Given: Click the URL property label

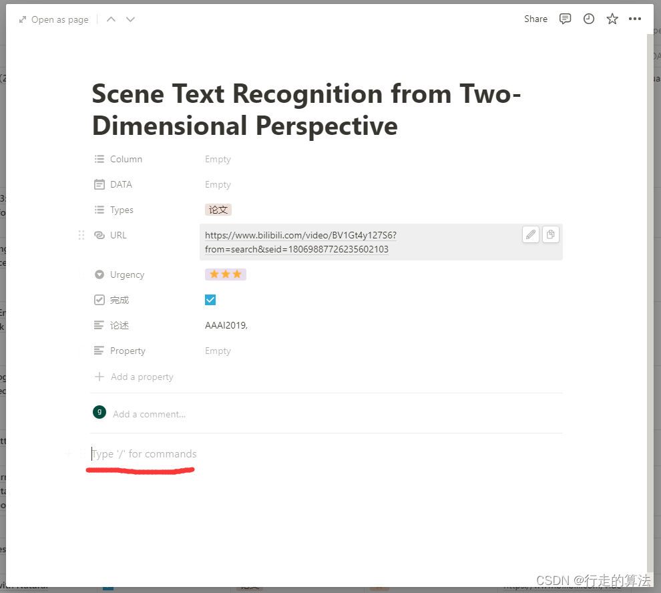Looking at the screenshot, I should tap(118, 235).
